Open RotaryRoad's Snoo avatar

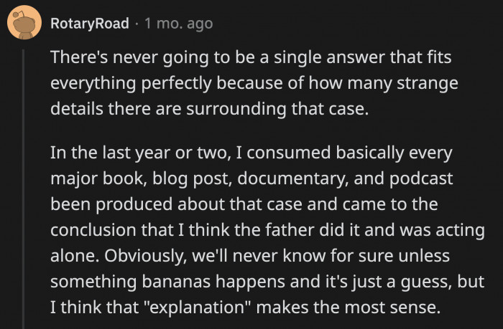pos(24,22)
